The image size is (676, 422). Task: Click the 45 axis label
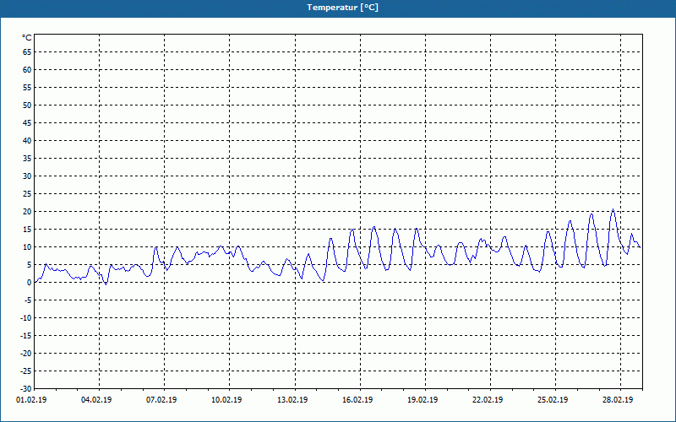tap(27, 122)
